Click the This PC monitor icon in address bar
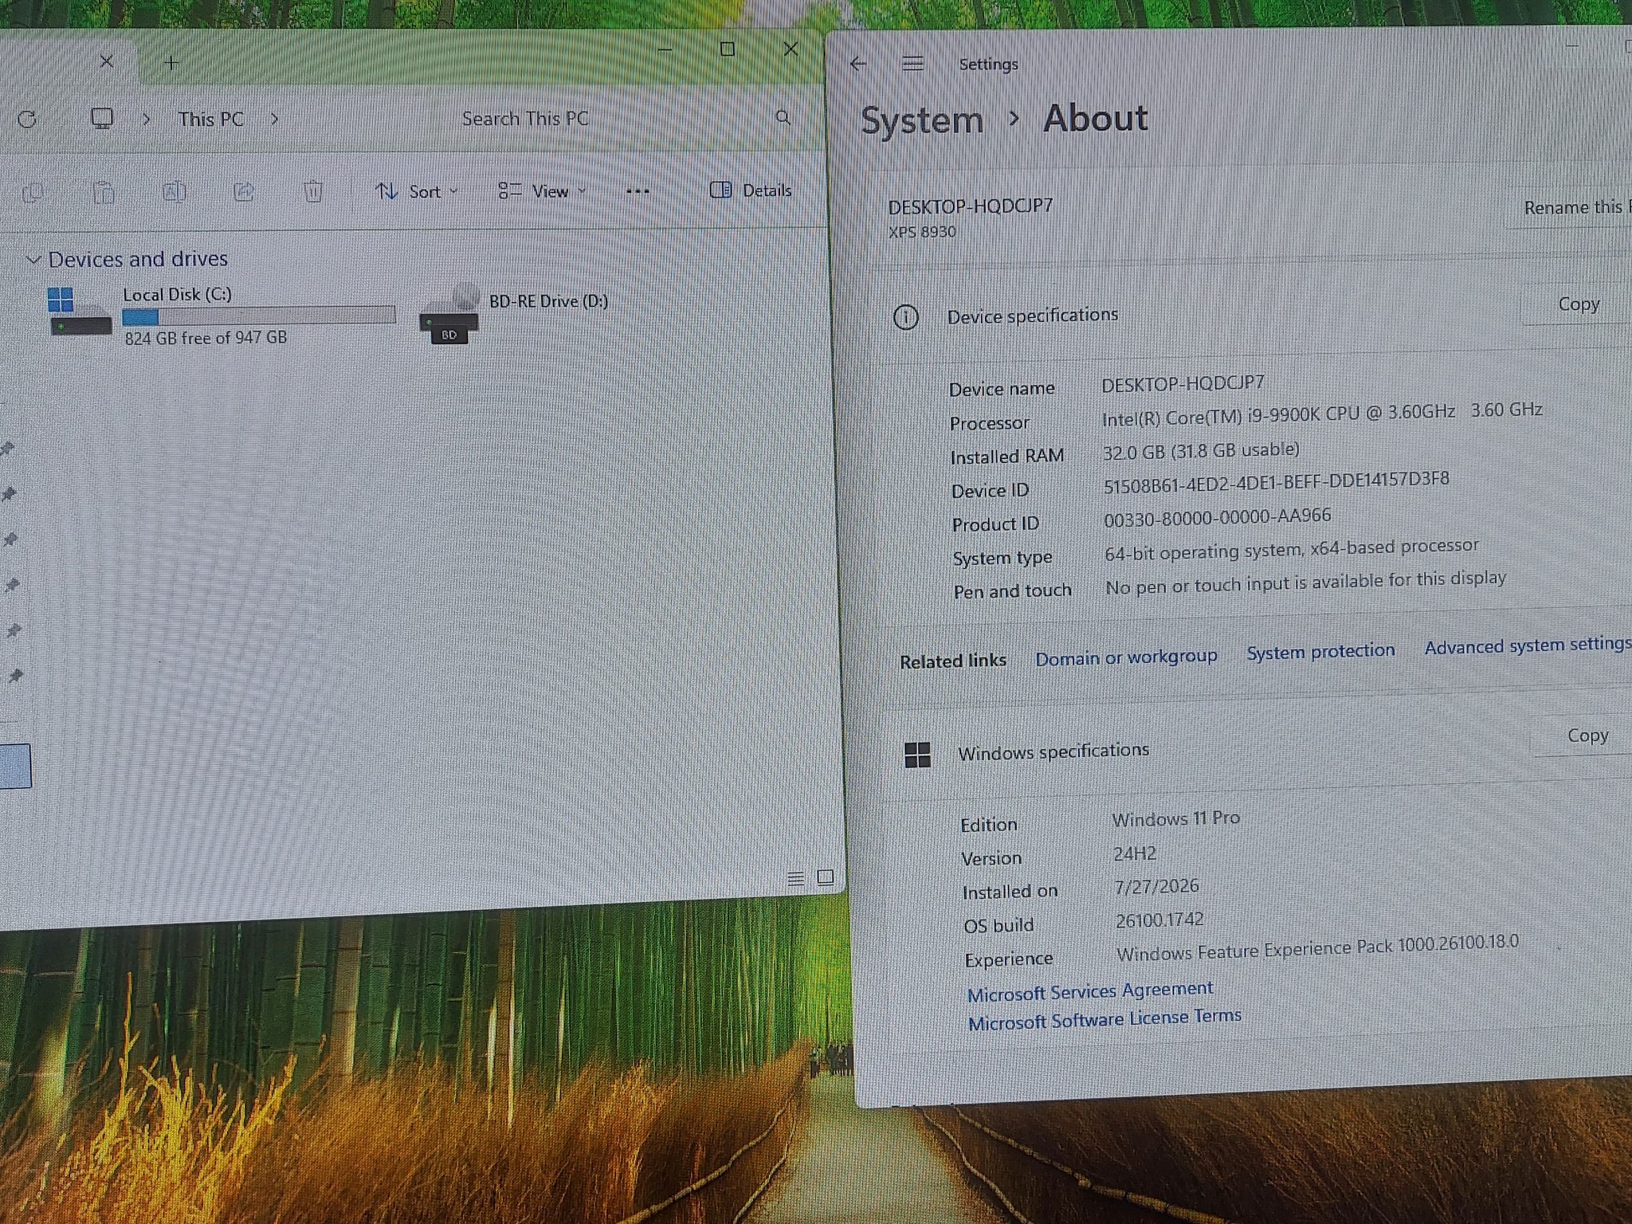1632x1224 pixels. [x=102, y=119]
